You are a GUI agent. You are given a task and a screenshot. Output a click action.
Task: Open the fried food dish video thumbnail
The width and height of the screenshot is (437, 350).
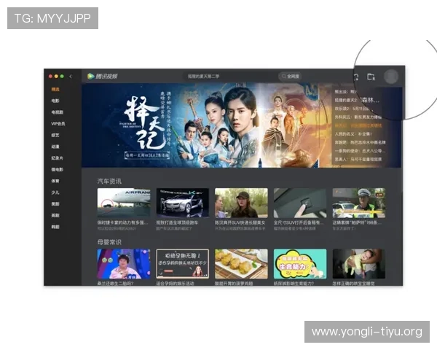(241, 264)
